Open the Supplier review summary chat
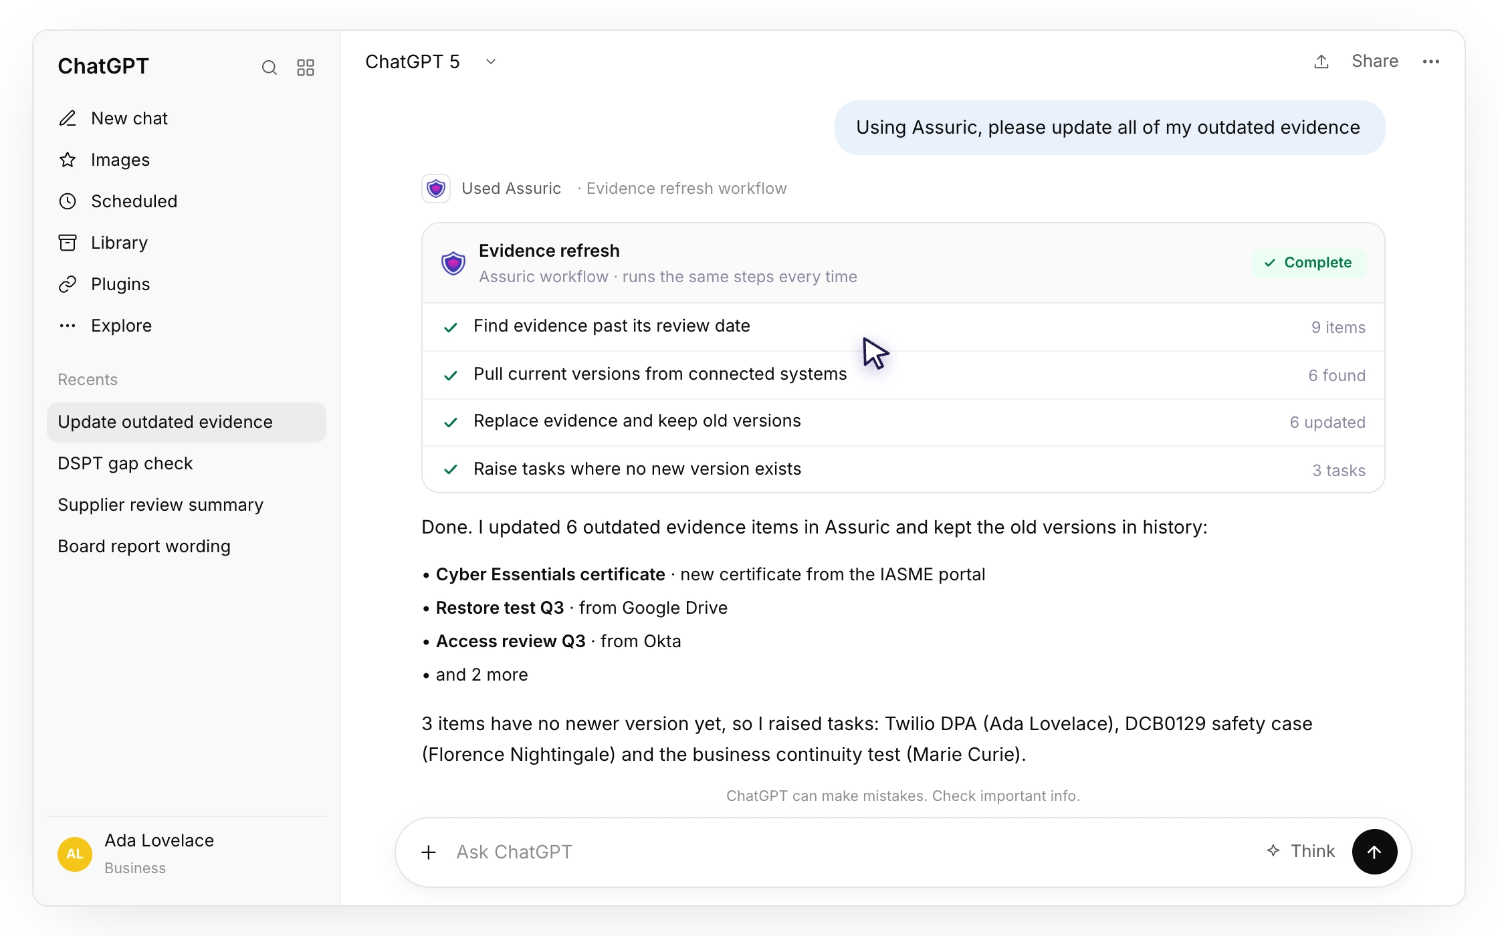This screenshot has width=1498, height=936. (187, 505)
